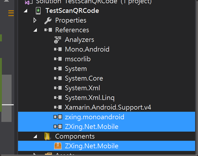This screenshot has width=198, height=156.
Task: Collapse the TestScanQRCode project node
Action: 26,11
